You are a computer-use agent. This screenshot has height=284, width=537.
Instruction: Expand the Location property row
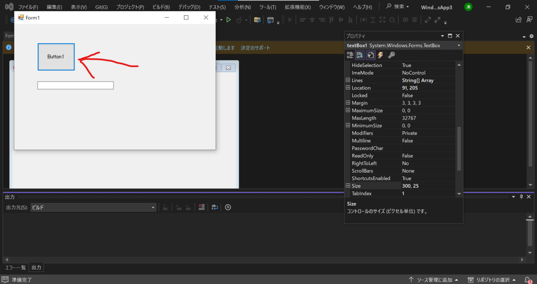[348, 88]
